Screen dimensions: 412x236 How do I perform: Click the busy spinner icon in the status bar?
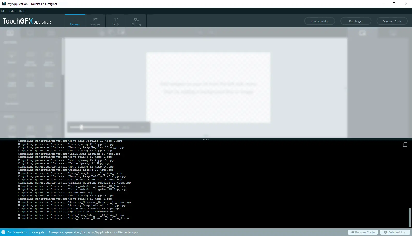pos(3,232)
